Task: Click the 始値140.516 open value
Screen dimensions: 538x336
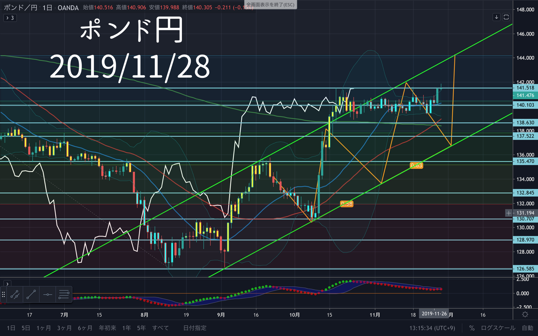Action: 98,7
